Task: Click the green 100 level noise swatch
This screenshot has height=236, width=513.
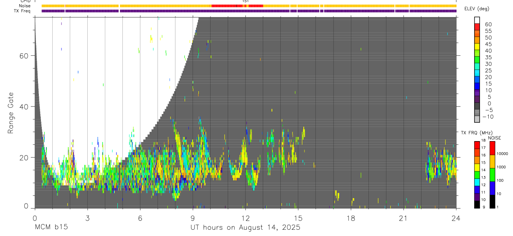Action: tap(493, 175)
